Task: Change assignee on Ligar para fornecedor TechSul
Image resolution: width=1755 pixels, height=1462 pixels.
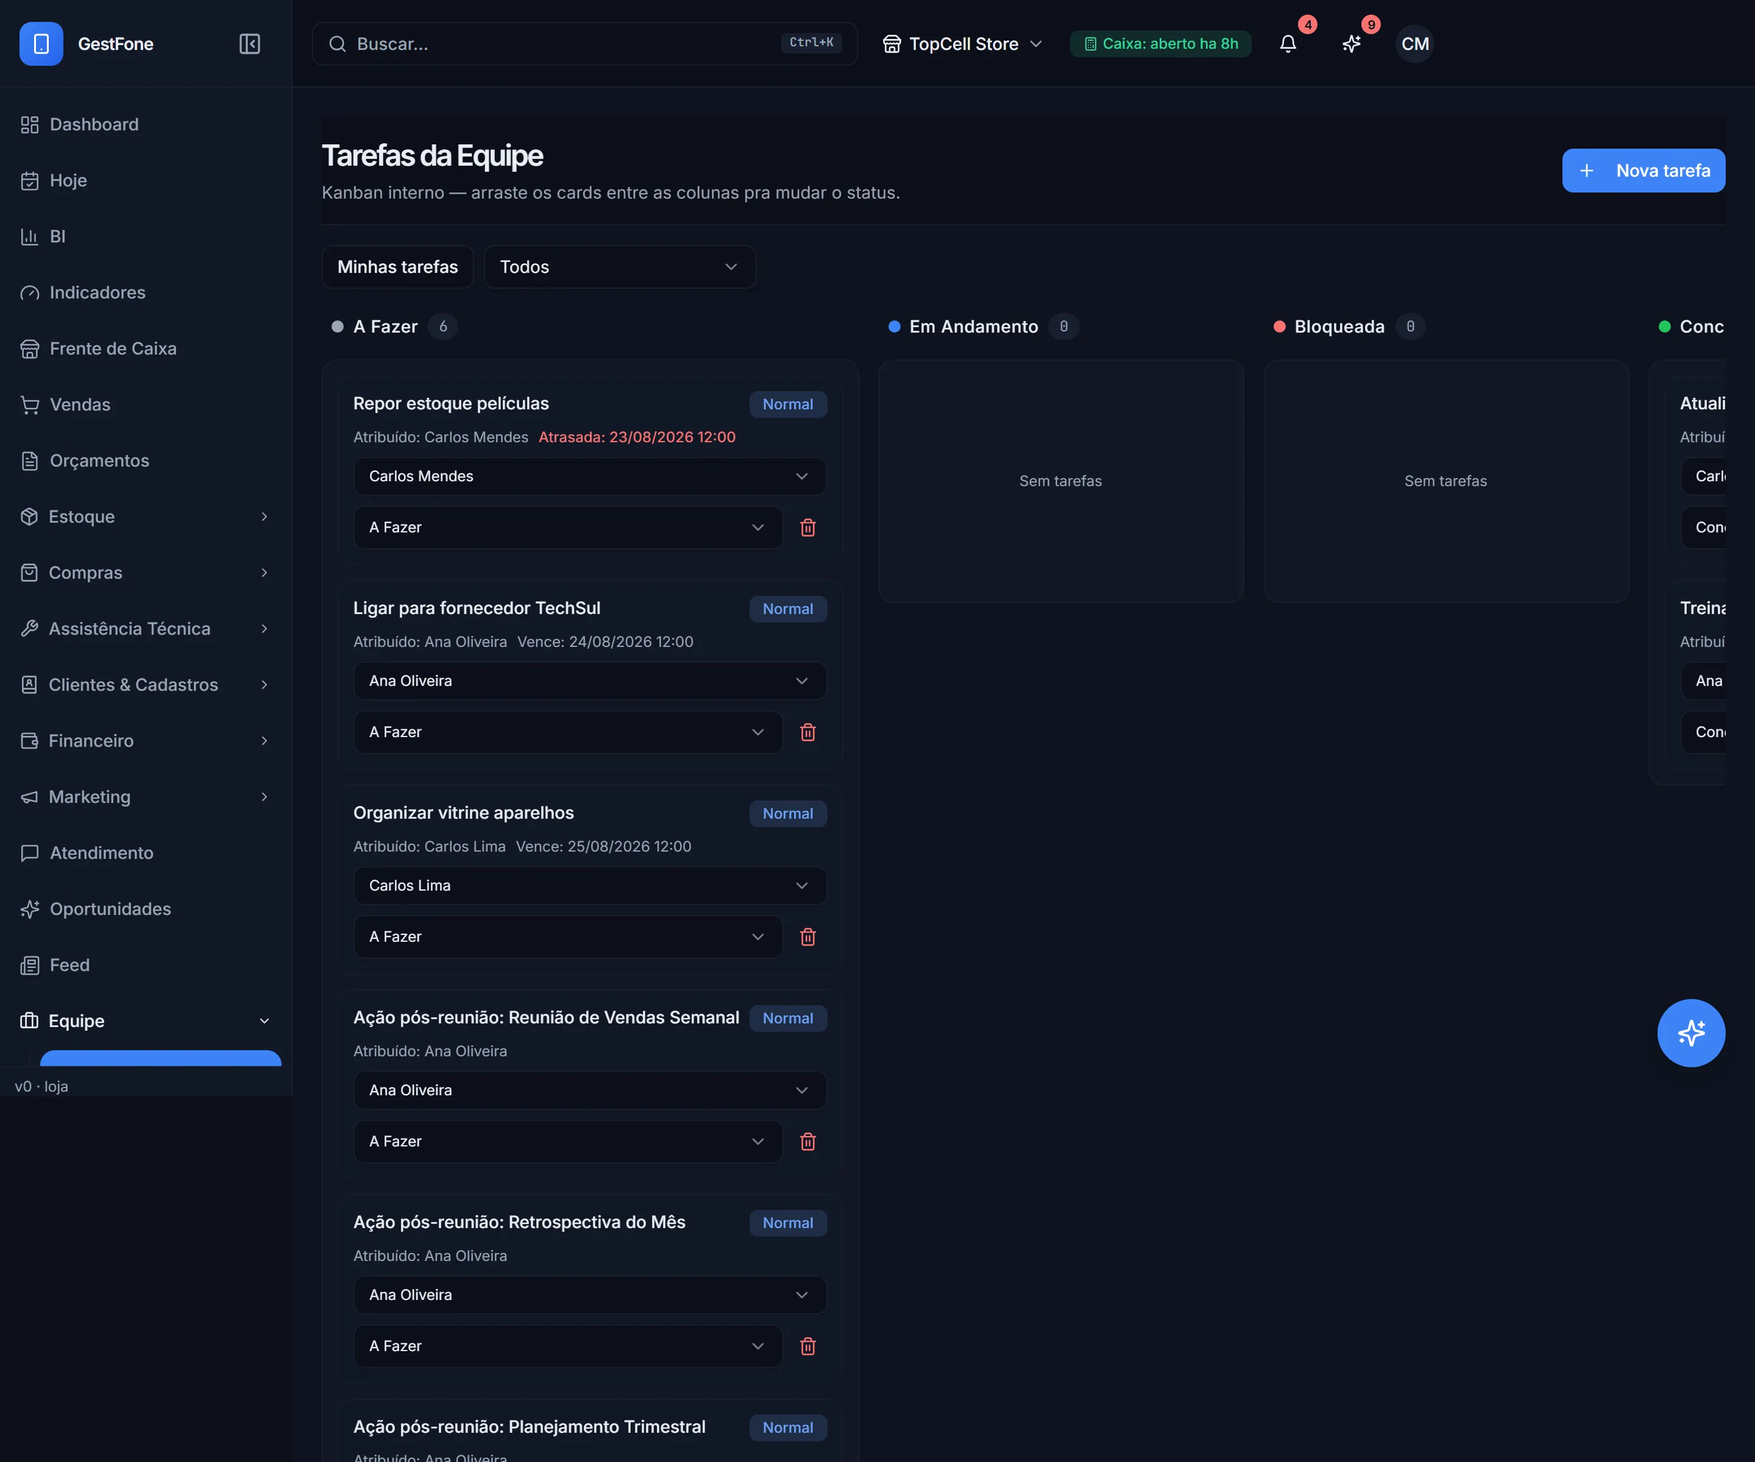Action: pos(590,681)
